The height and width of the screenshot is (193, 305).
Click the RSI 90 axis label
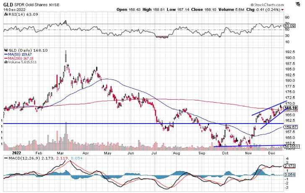pos(287,17)
